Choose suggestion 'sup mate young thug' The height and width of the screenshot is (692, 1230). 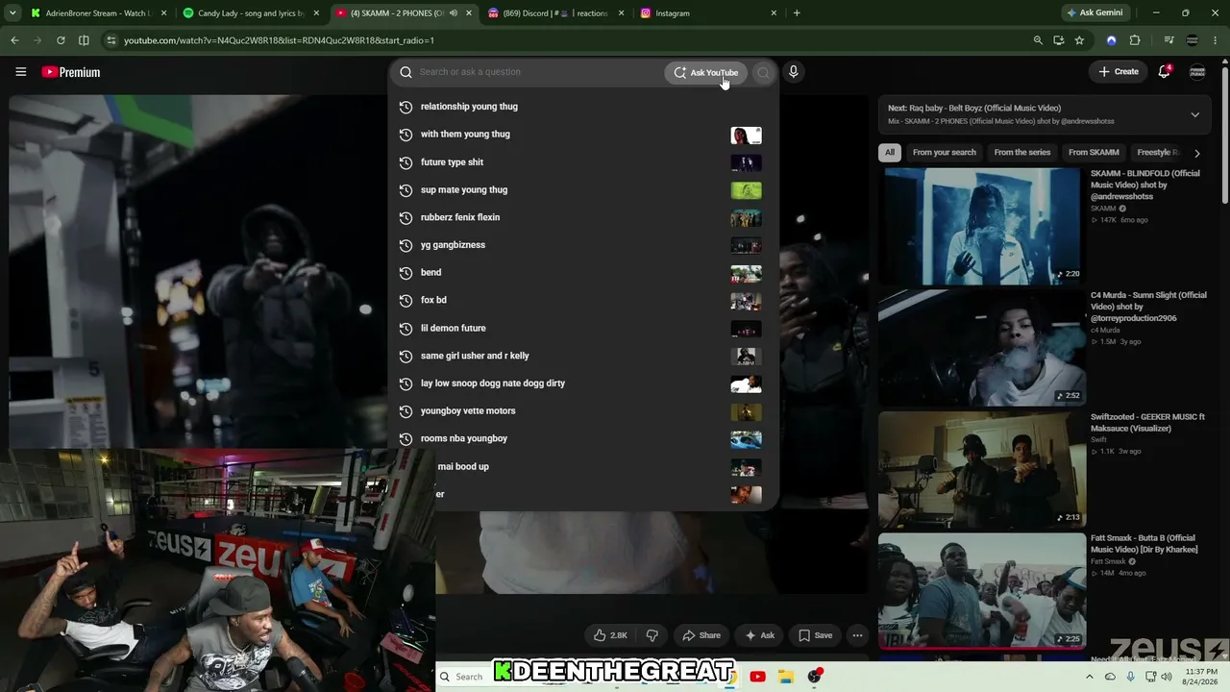click(x=582, y=190)
